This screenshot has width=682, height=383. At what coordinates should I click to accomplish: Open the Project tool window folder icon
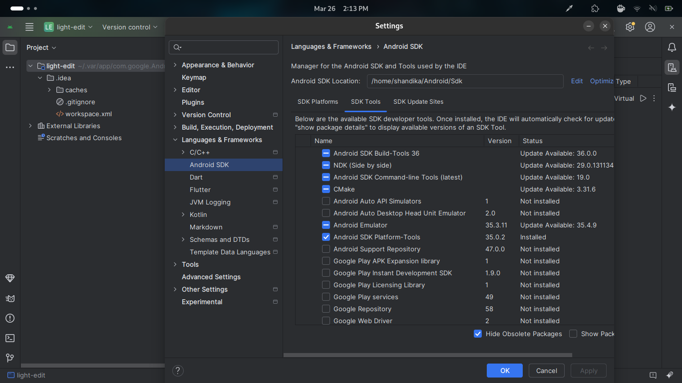10,48
